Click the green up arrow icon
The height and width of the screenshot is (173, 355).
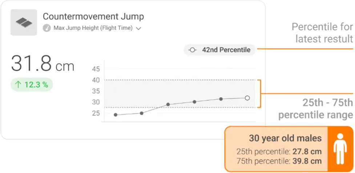(x=18, y=85)
